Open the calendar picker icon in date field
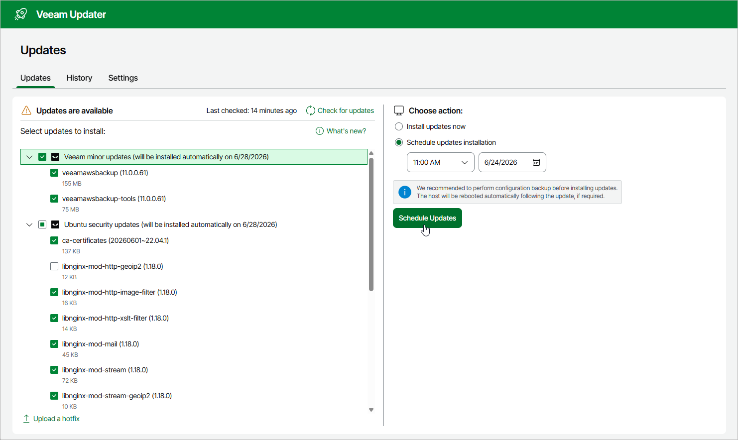This screenshot has width=738, height=440. (536, 162)
